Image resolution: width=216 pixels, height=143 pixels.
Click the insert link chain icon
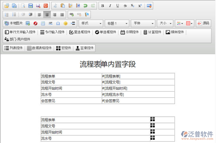pyautogui.click(x=72, y=15)
